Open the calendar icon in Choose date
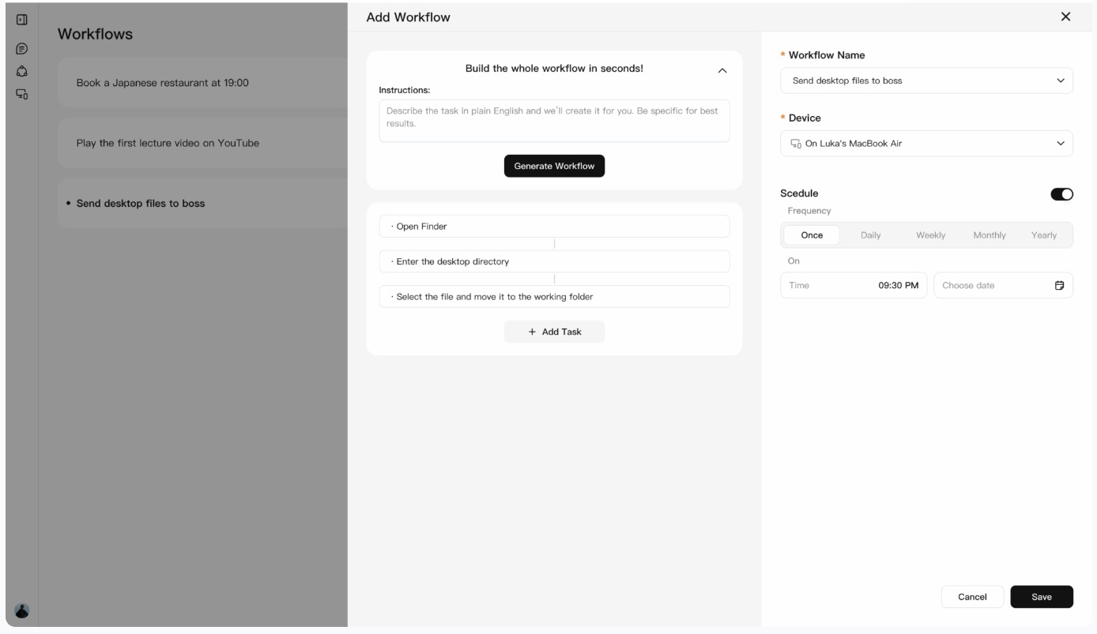This screenshot has height=634, width=1097. click(x=1059, y=285)
